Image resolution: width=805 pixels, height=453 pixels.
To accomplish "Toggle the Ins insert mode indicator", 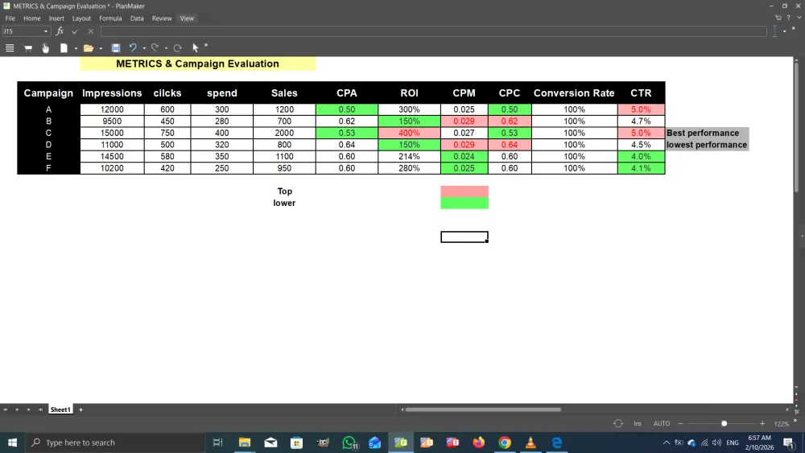I will click(638, 424).
